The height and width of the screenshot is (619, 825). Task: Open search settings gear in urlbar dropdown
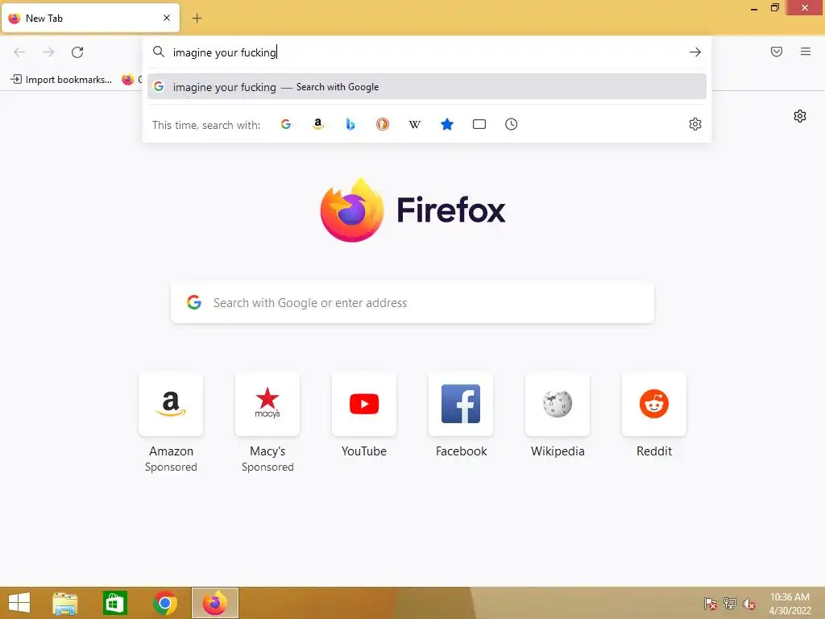pyautogui.click(x=695, y=124)
